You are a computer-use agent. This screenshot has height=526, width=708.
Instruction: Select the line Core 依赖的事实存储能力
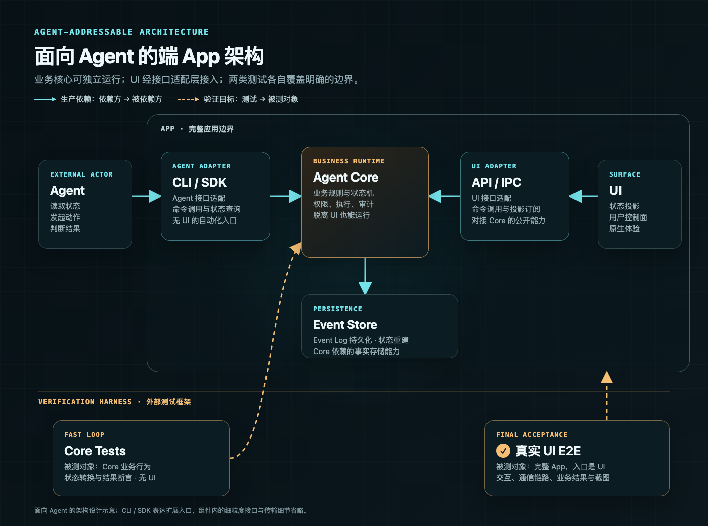pos(356,352)
